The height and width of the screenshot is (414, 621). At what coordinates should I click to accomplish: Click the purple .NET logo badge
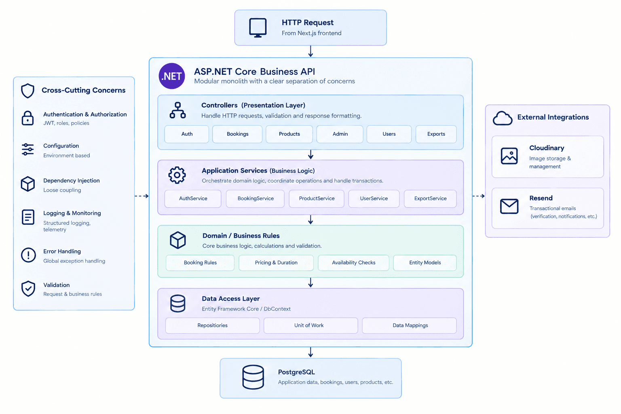click(172, 76)
